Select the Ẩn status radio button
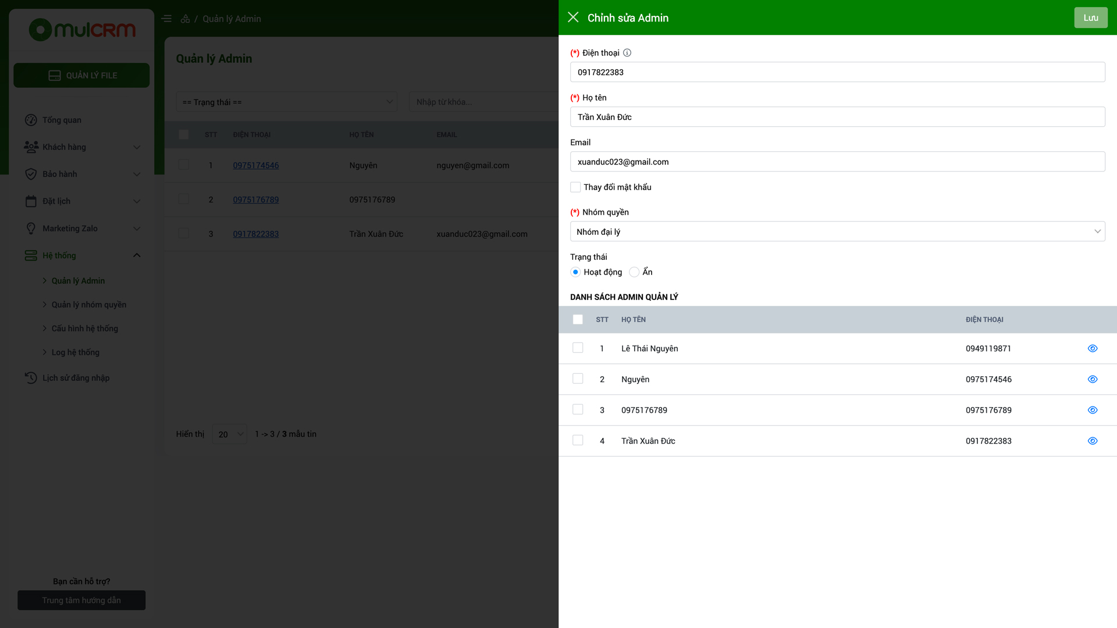Viewport: 1117px width, 628px height. click(634, 272)
